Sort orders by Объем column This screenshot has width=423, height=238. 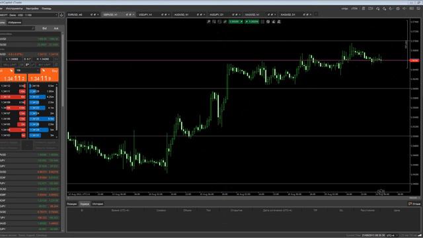click(x=187, y=210)
